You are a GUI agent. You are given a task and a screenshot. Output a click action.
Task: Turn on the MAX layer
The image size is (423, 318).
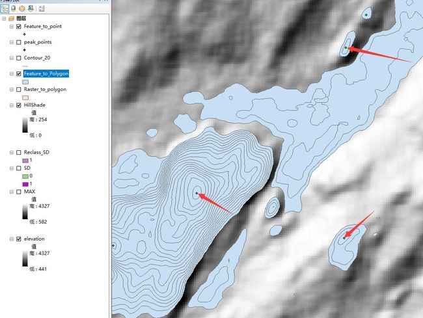(x=19, y=192)
